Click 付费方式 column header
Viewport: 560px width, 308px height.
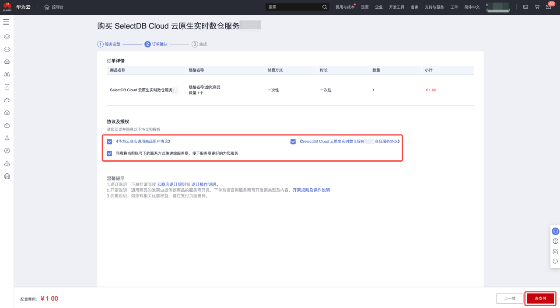tap(275, 70)
